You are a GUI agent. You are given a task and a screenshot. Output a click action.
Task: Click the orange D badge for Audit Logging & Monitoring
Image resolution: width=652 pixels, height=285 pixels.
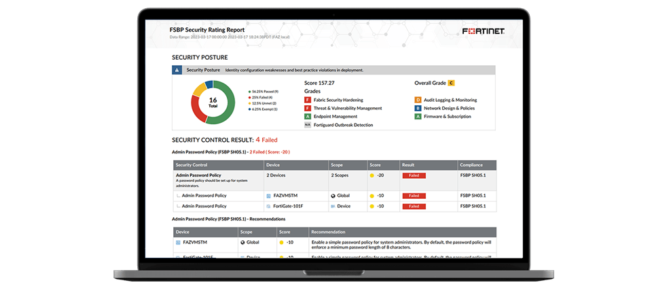pyautogui.click(x=418, y=100)
